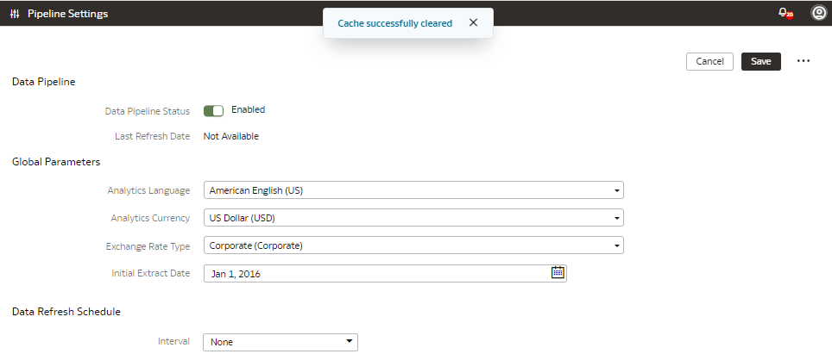Save the pipeline settings
832x354 pixels.
tap(760, 61)
